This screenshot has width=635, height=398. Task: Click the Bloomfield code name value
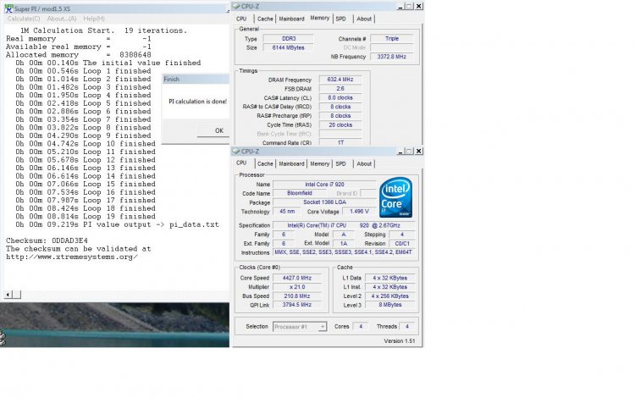pyautogui.click(x=299, y=194)
